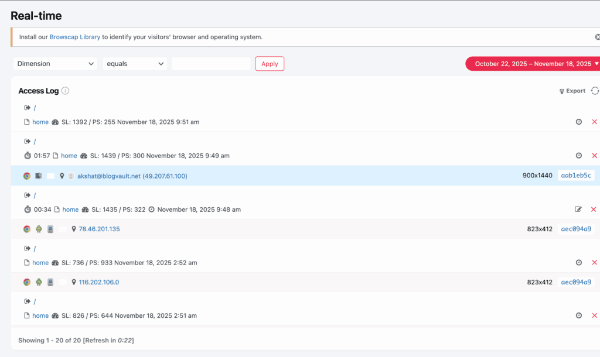Click the clock icon on the 9:49 am row
This screenshot has width=600, height=357.
pyautogui.click(x=578, y=156)
